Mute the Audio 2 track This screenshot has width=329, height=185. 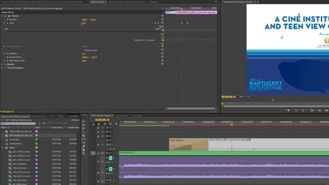pyautogui.click(x=111, y=169)
